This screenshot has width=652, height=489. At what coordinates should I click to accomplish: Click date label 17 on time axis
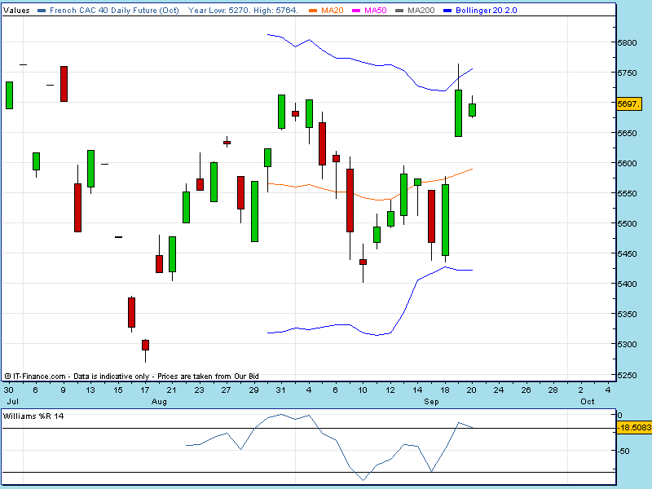pos(145,390)
